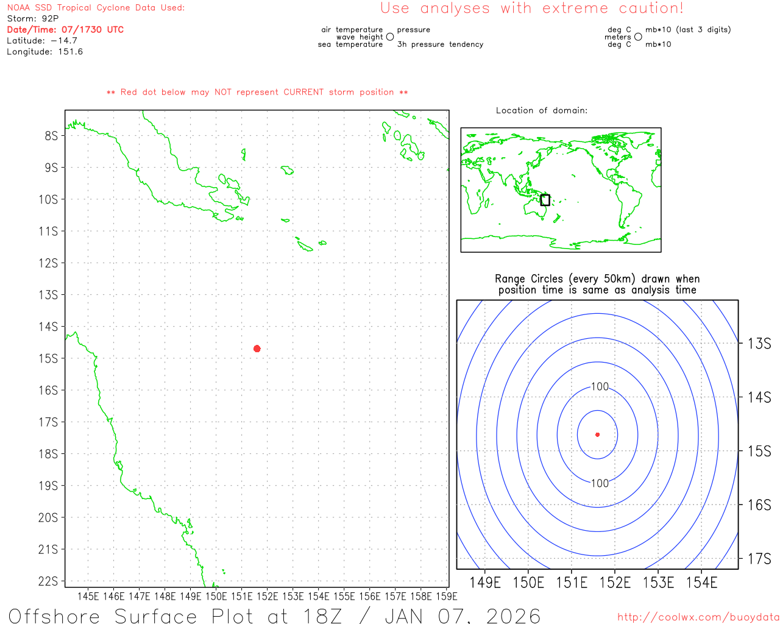Screen dimensions: 780x624
Task: Click 'NOAA SSD Tropical Cyclone Data Used:' heading
Action: point(96,8)
